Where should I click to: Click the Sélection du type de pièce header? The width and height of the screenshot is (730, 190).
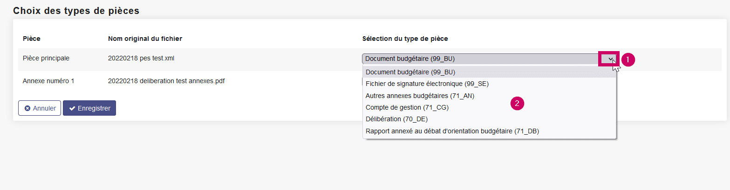[x=405, y=39]
